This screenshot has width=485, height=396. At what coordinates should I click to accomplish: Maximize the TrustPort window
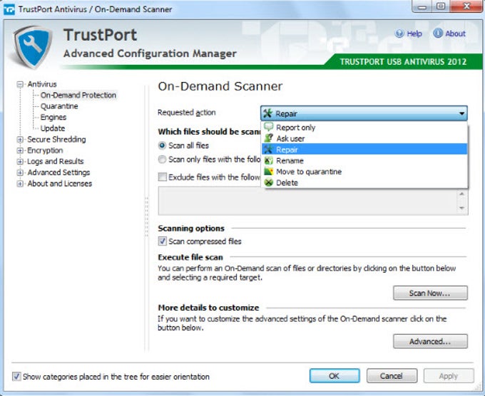[x=441, y=6]
